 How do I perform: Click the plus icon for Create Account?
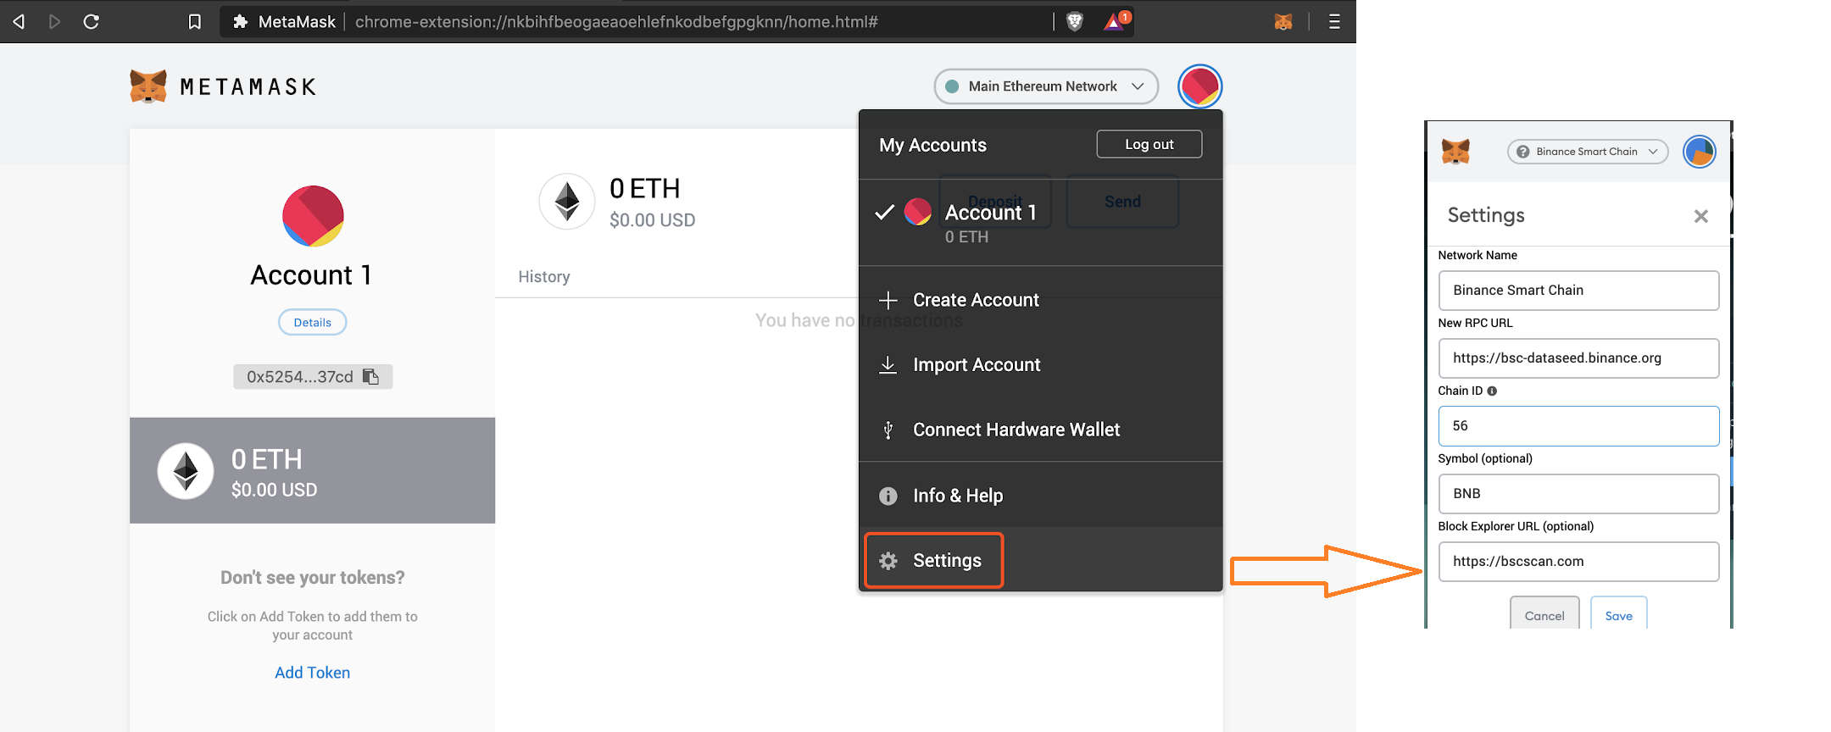tap(888, 300)
